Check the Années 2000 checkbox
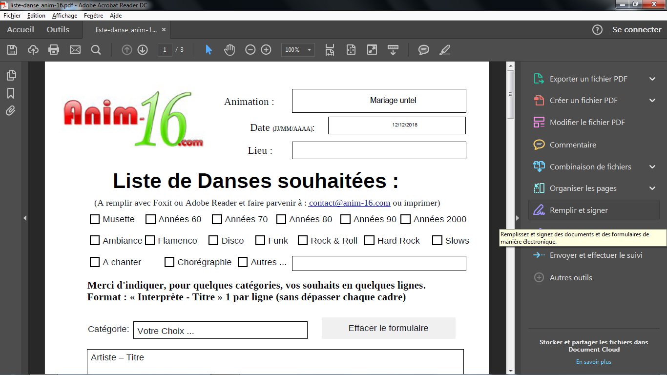This screenshot has height=375, width=667. [405, 219]
